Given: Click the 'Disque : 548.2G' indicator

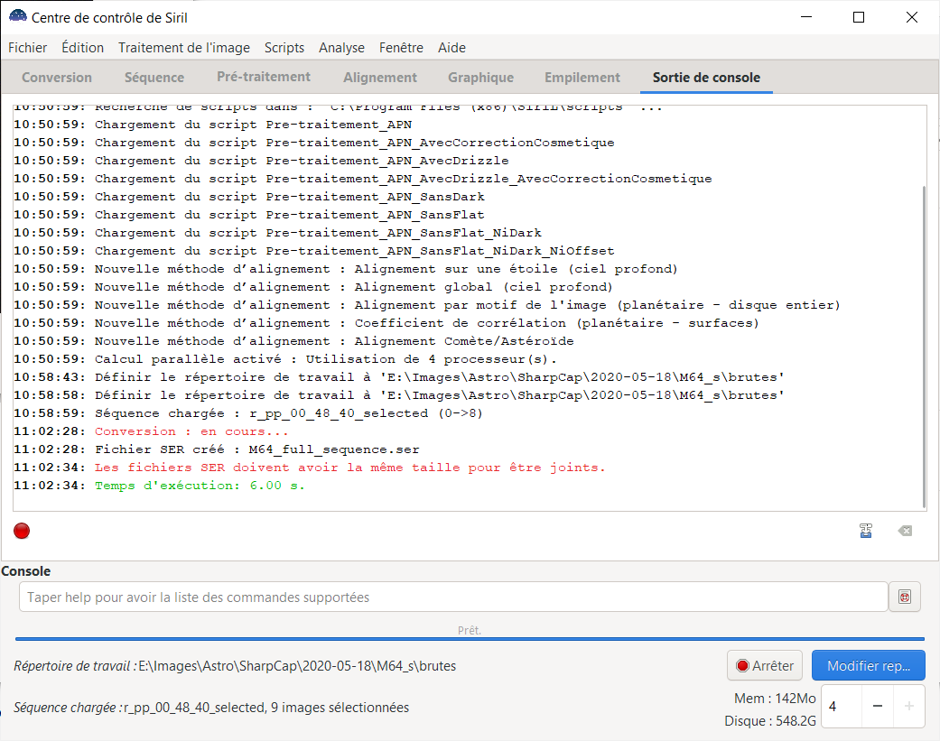Looking at the screenshot, I should coord(770,720).
